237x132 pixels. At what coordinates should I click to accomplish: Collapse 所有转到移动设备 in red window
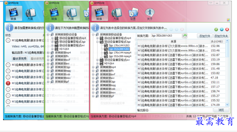[x=93, y=35]
